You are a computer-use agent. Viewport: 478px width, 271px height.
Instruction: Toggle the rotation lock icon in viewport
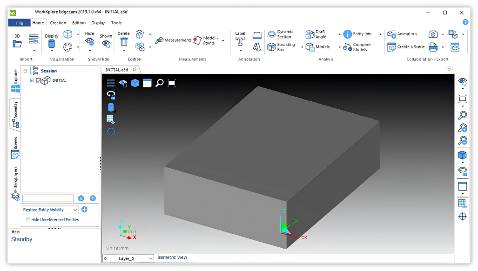click(111, 95)
